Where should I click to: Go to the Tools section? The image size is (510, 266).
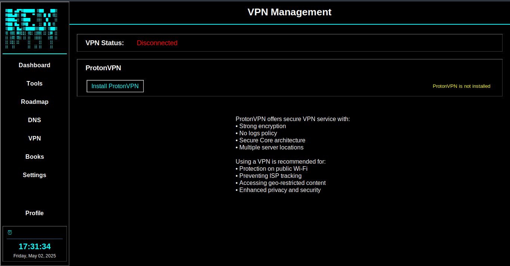click(x=34, y=83)
